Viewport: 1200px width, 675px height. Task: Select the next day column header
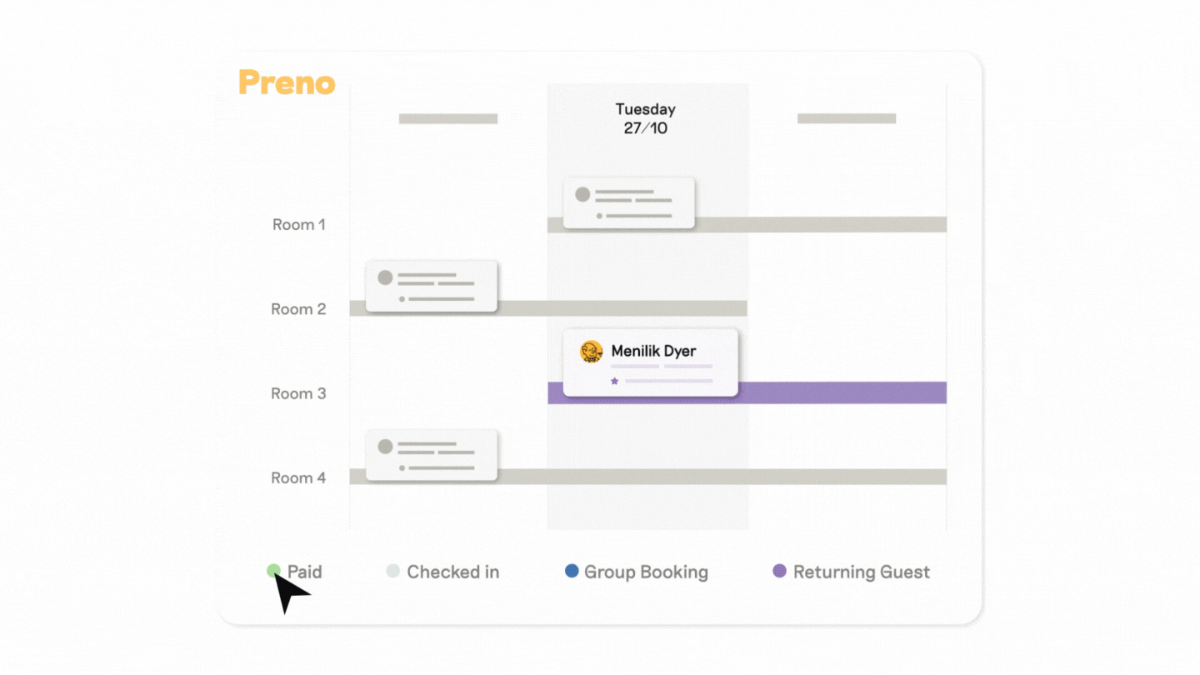click(847, 119)
